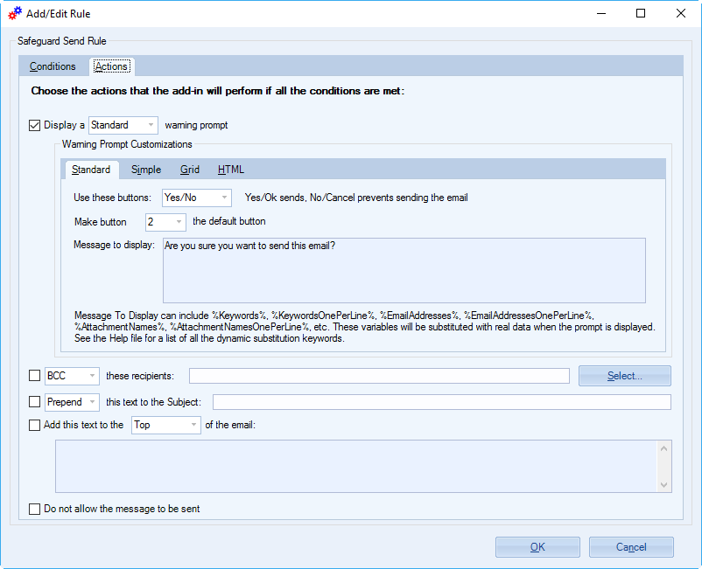The height and width of the screenshot is (569, 702).
Task: Click the red-blue gears app icon
Action: 15,13
